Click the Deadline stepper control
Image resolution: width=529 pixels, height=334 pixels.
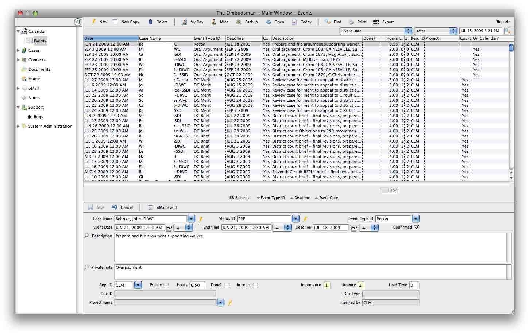[x=369, y=228]
